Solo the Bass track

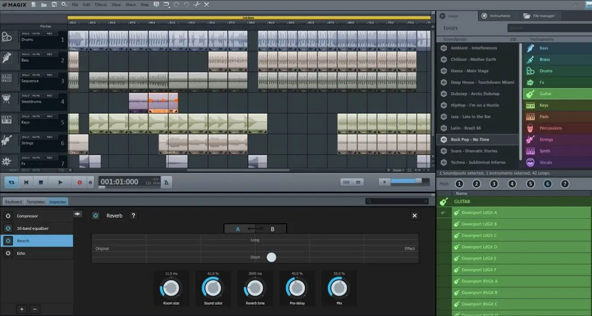pyautogui.click(x=25, y=54)
